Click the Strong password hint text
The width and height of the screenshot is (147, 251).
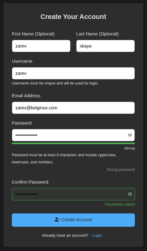click(x=121, y=170)
